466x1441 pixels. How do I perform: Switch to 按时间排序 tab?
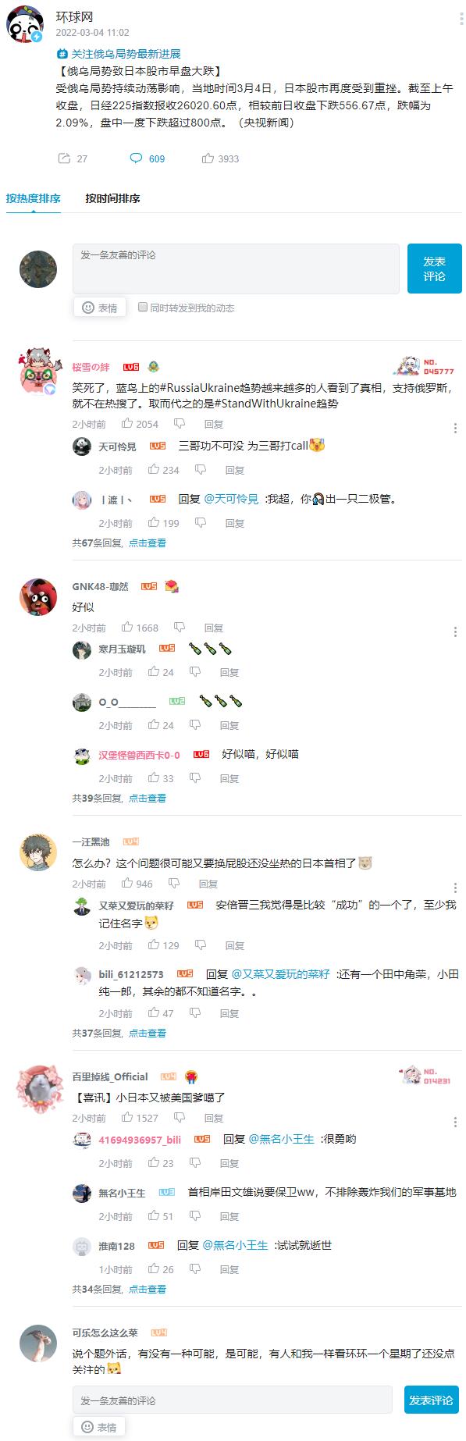[x=113, y=198]
